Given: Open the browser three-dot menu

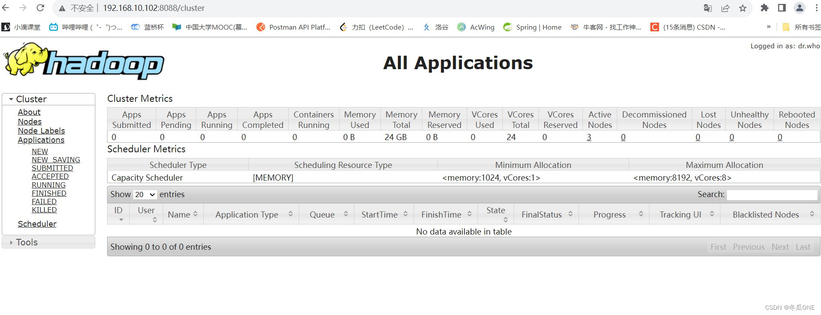Looking at the screenshot, I should [817, 8].
